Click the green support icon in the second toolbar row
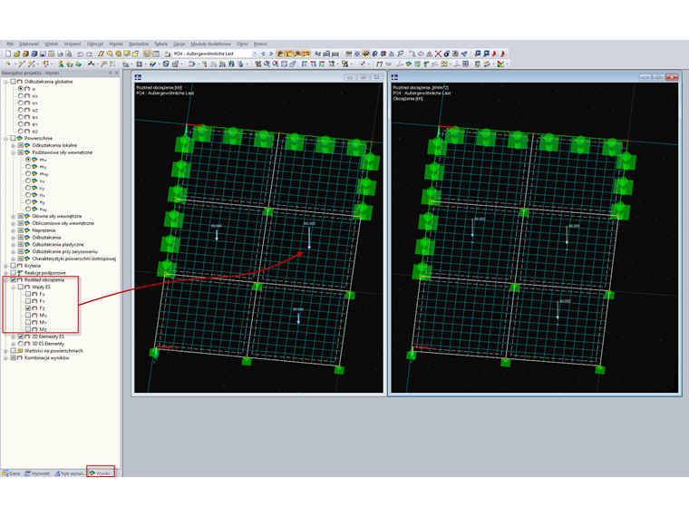Image resolution: width=689 pixels, height=517 pixels. (x=61, y=64)
